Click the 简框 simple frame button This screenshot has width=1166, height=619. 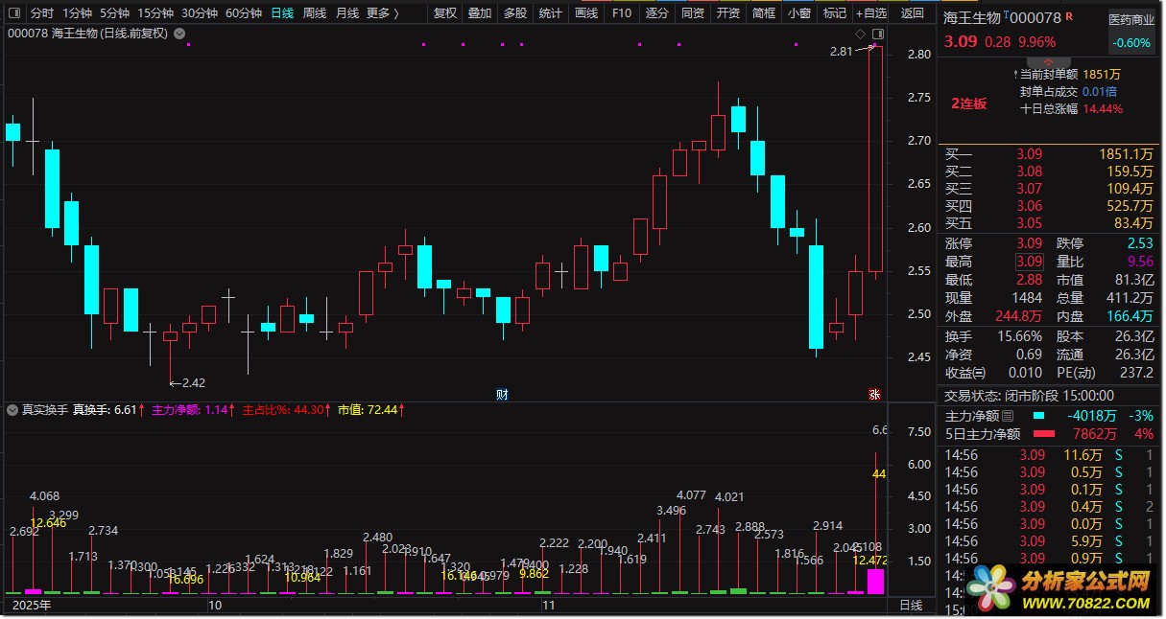(764, 13)
